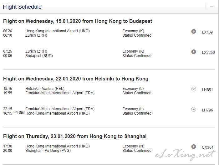Click Zurich (ZRH) arrival at 06:10
Image resolution: width=219 pixels, height=165 pixels.
pyautogui.click(x=36, y=35)
